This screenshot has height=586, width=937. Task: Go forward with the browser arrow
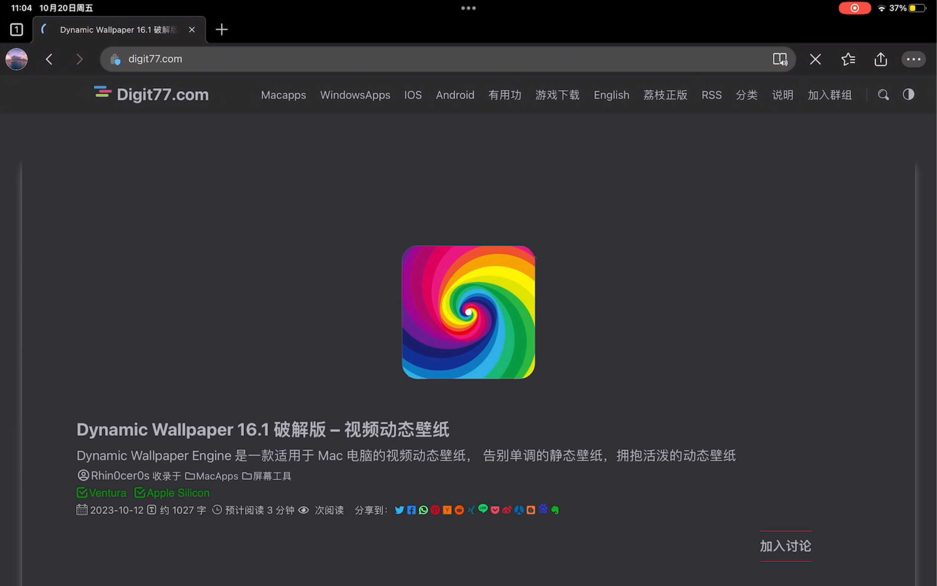[x=79, y=59]
